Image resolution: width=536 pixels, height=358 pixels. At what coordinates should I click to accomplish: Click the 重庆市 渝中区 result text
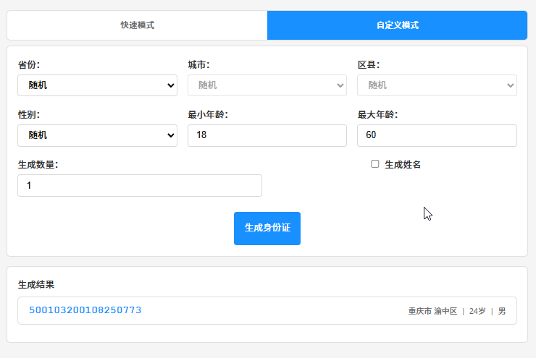[x=432, y=311]
